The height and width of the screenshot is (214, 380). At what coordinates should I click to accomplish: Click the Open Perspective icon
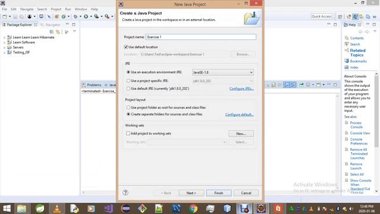tap(340, 17)
